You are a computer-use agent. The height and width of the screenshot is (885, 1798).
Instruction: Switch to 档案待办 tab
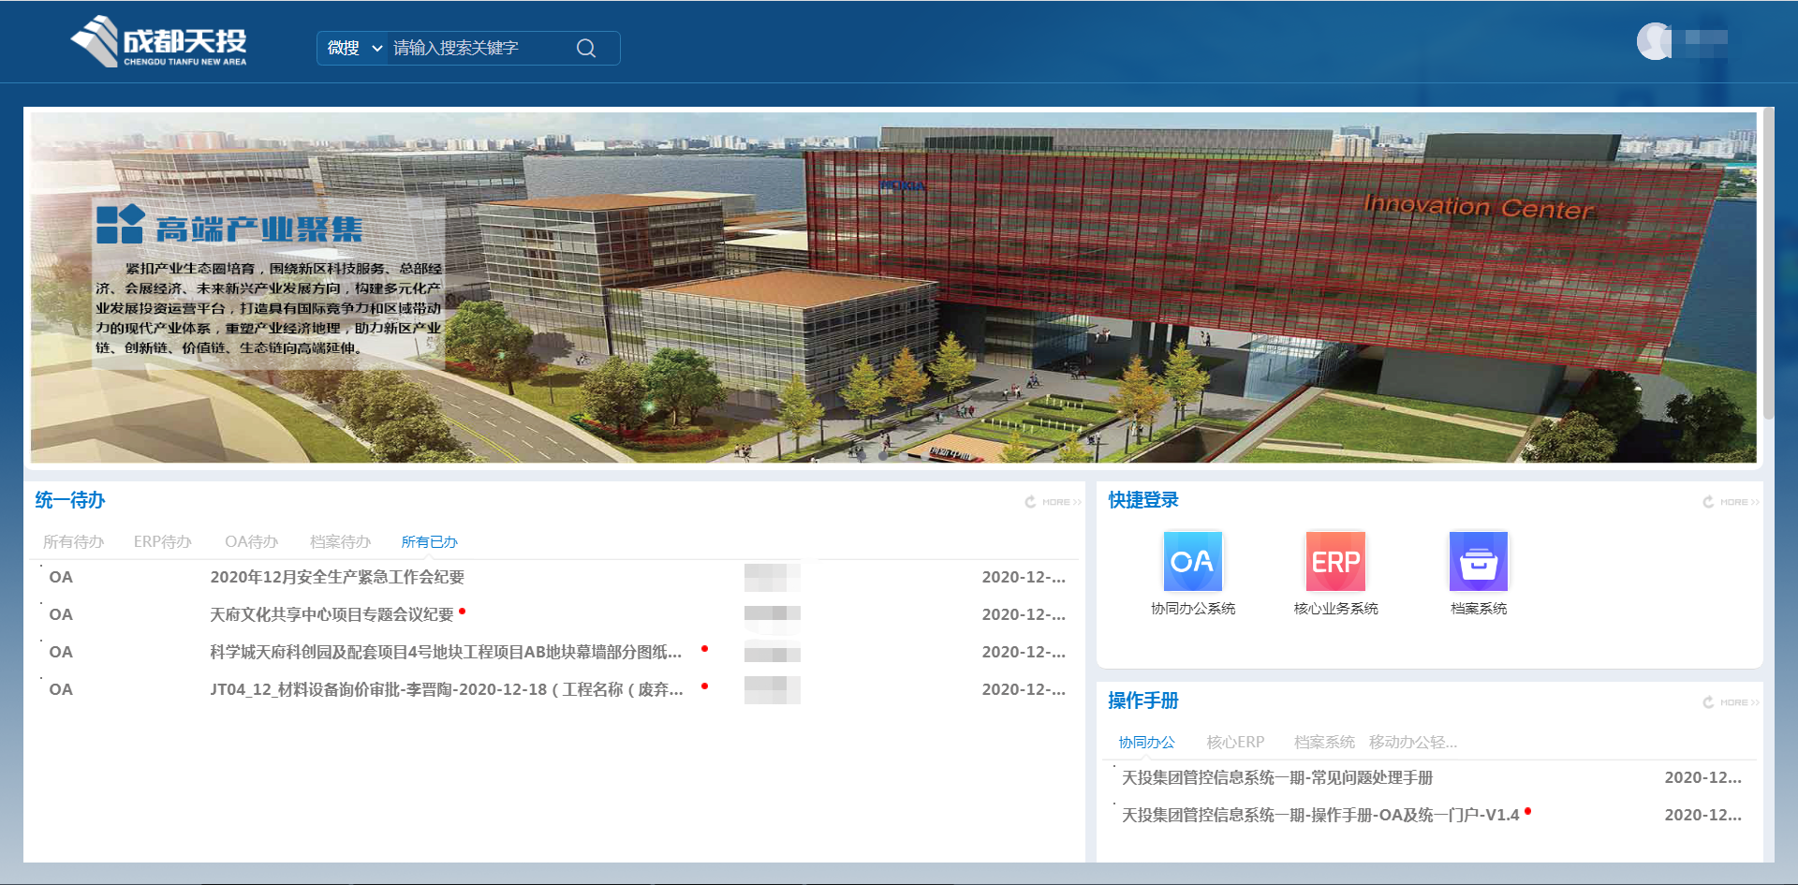coord(340,541)
